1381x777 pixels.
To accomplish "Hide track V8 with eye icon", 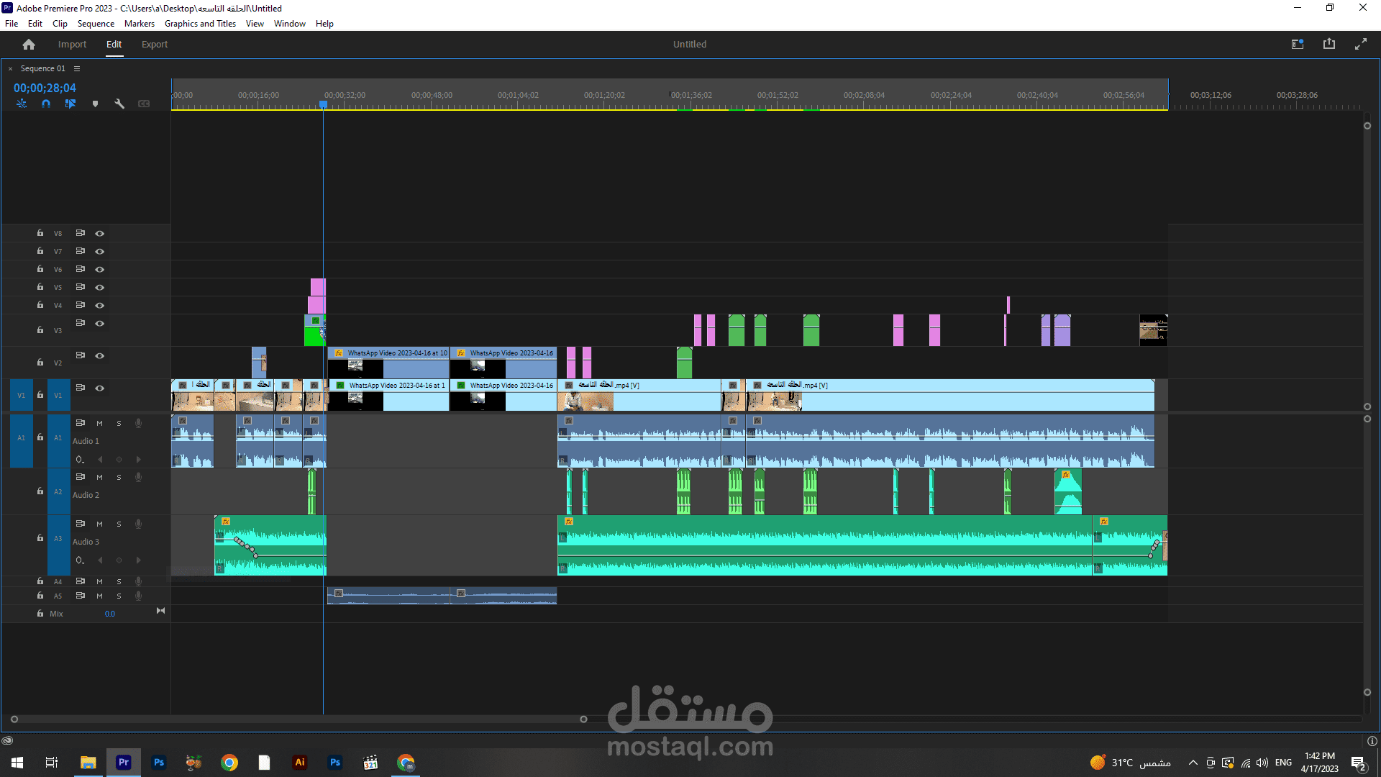I will tap(100, 234).
